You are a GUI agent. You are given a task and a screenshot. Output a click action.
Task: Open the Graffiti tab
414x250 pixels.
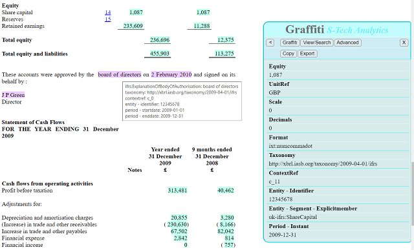(290, 43)
